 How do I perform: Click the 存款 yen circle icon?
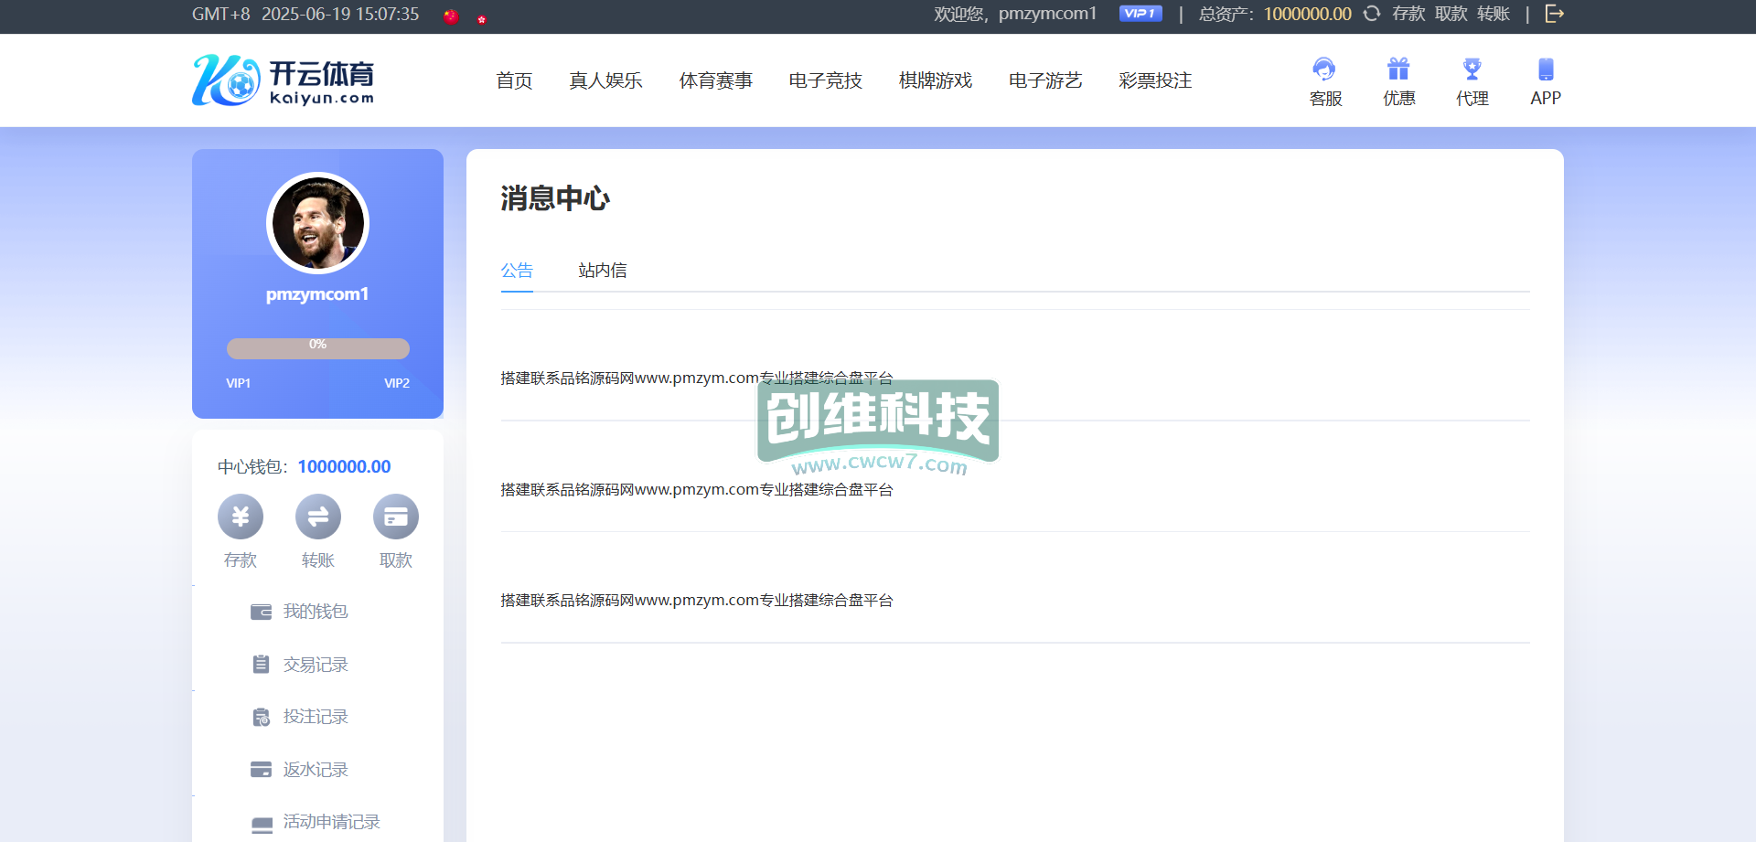(x=241, y=517)
